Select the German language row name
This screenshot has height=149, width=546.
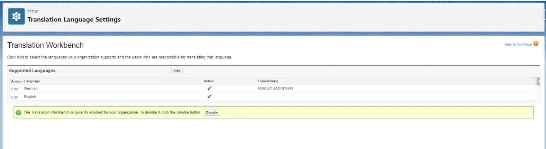[31, 88]
